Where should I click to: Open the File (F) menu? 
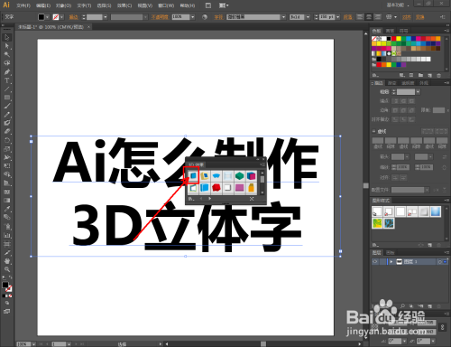coord(23,5)
